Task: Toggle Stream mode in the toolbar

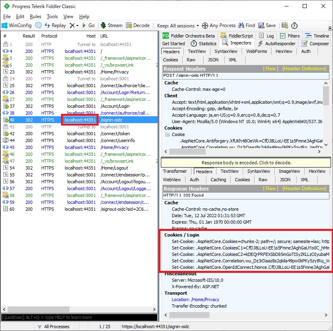Action: (x=112, y=25)
